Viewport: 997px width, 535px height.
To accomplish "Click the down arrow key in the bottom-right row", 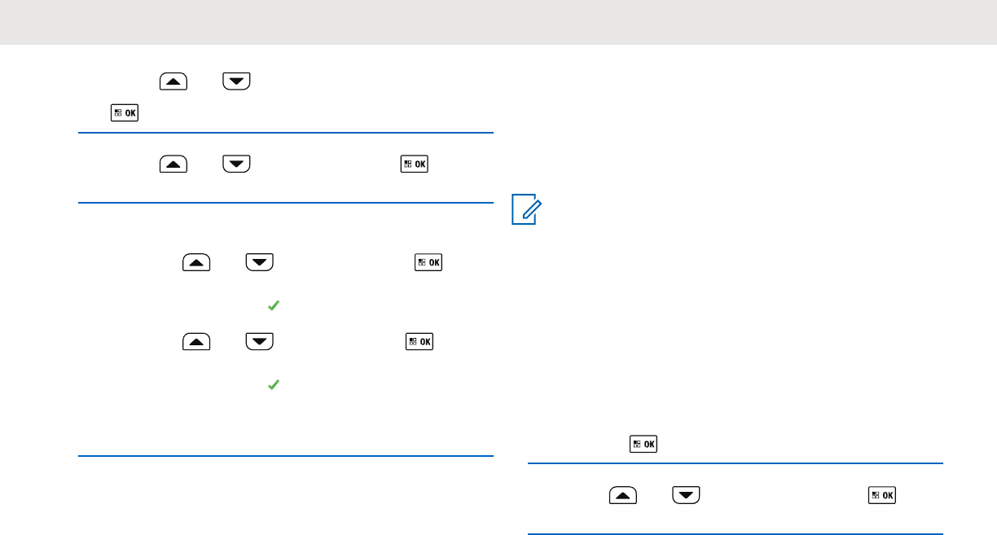I will pyautogui.click(x=687, y=496).
